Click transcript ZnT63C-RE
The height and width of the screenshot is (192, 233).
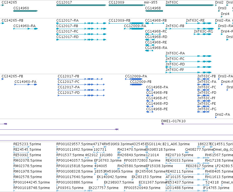point(199,23)
